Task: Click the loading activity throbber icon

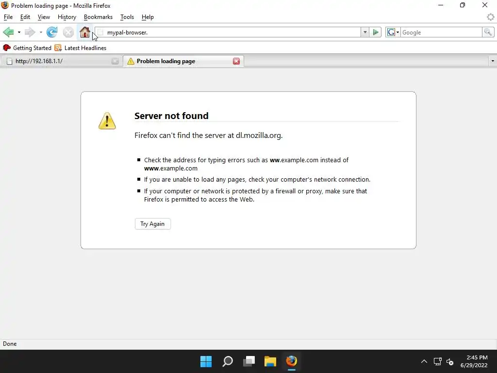Action: (x=491, y=17)
